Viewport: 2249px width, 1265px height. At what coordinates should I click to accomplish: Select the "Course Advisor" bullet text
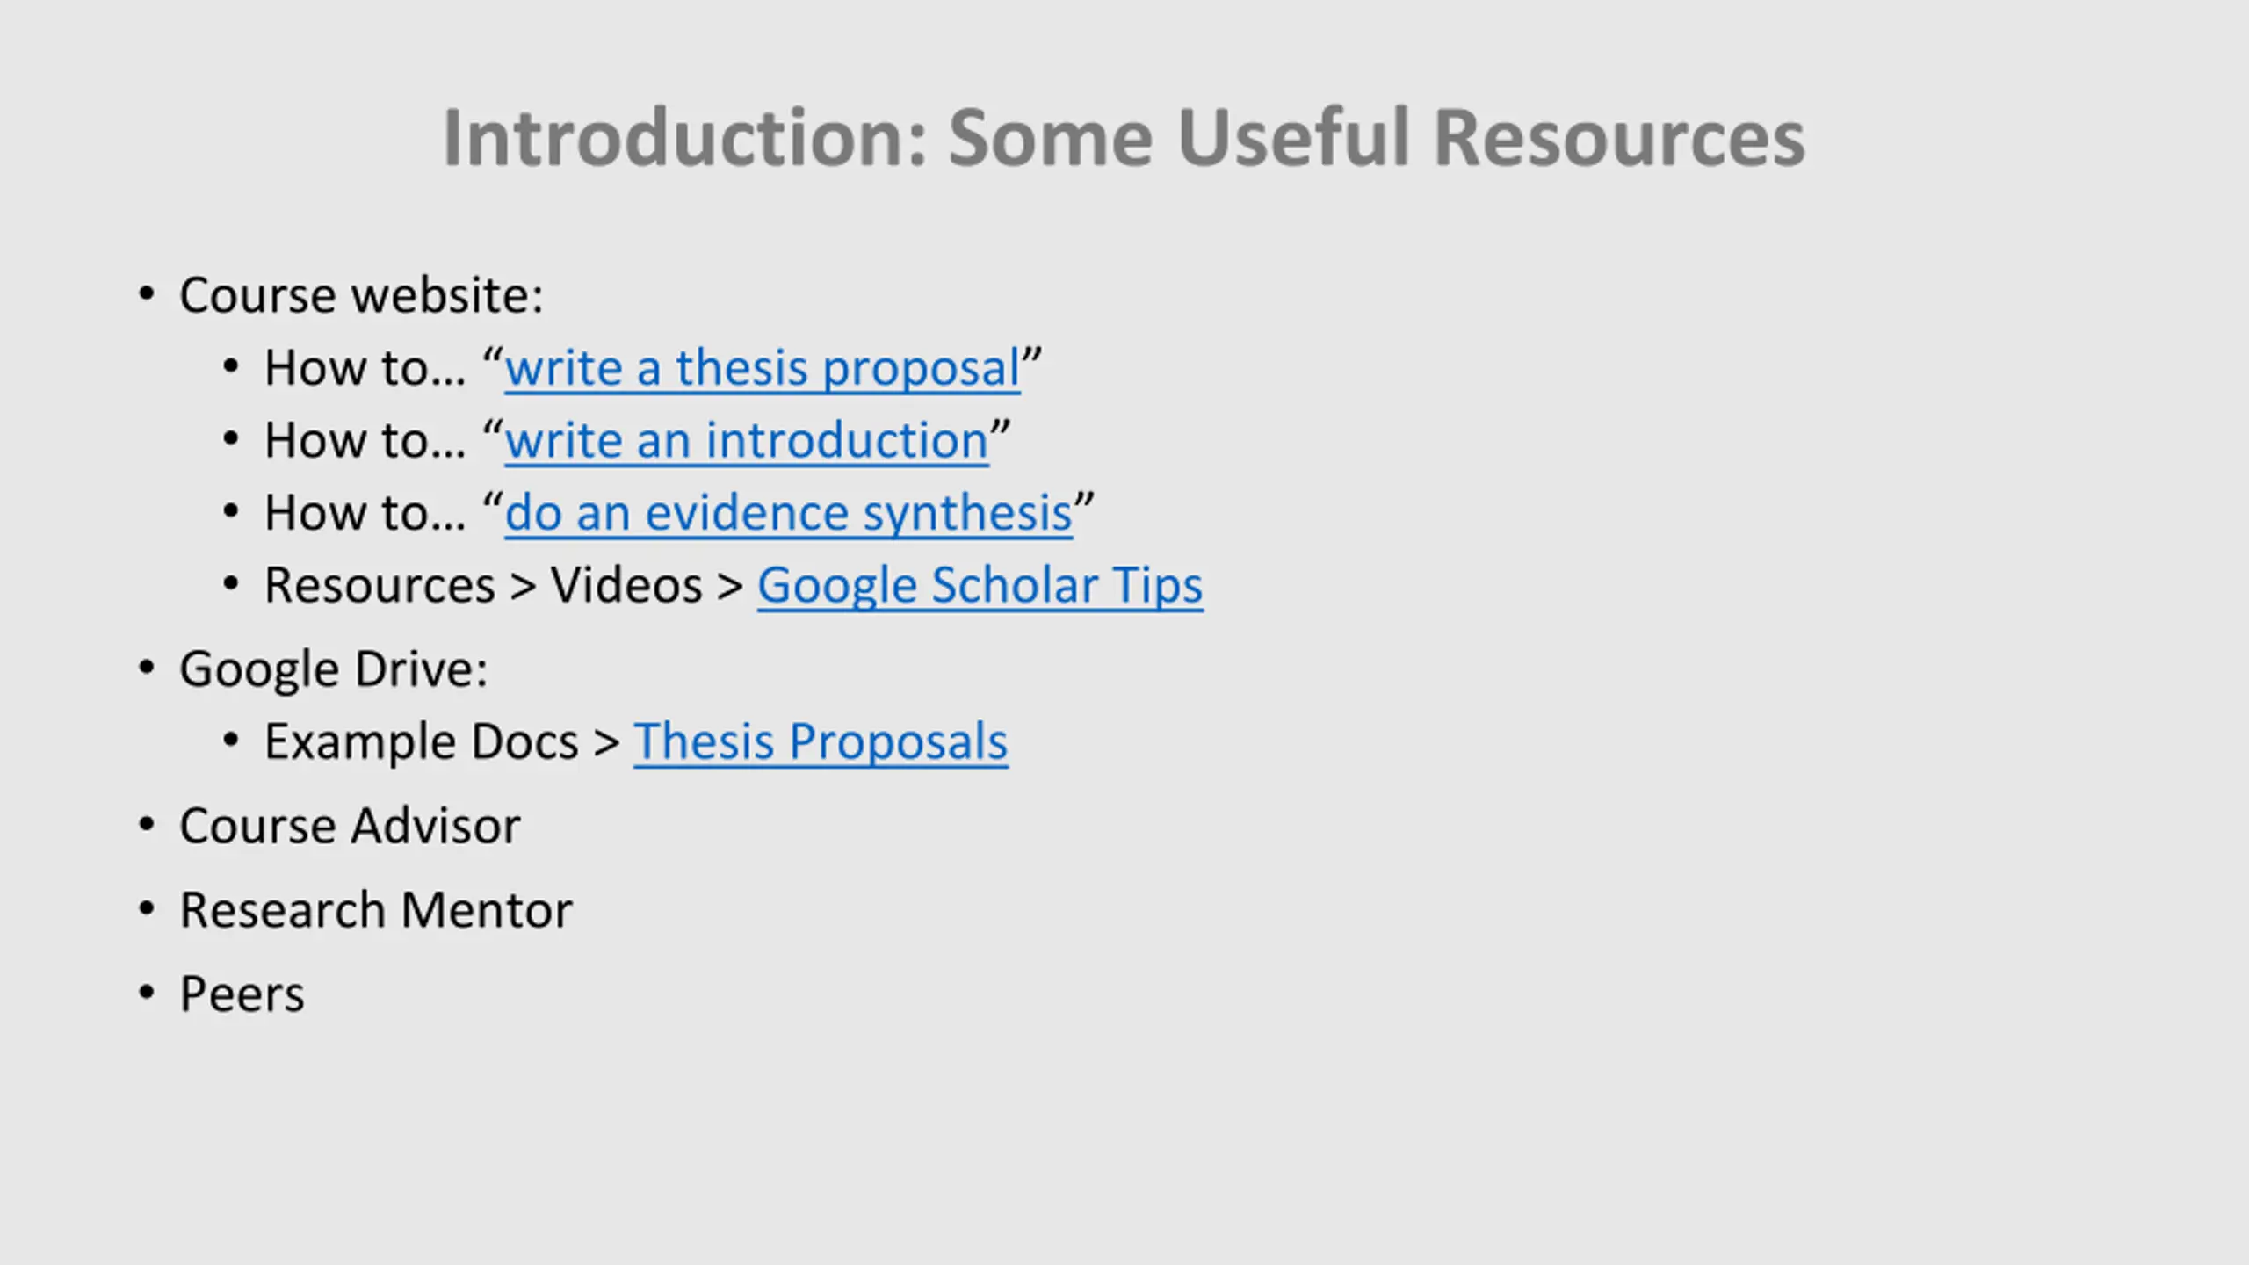[350, 826]
